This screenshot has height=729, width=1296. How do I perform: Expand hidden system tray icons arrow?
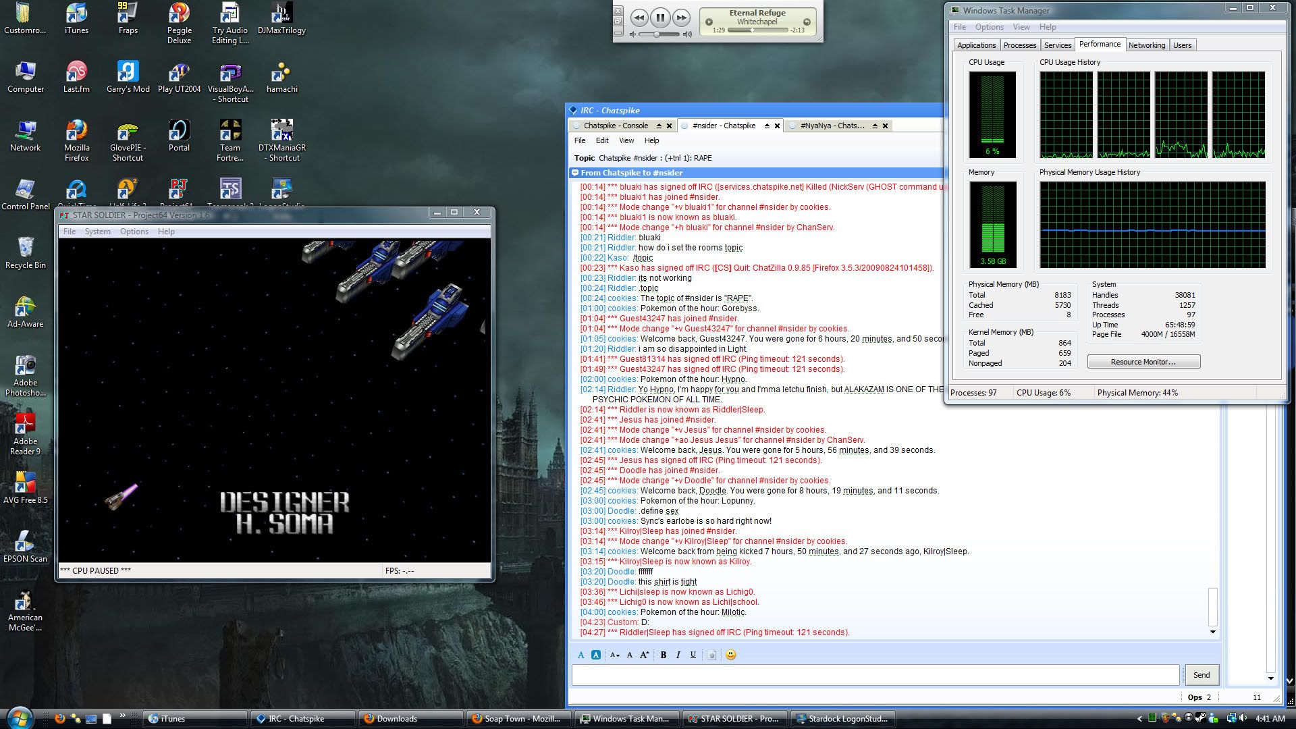click(x=1140, y=719)
